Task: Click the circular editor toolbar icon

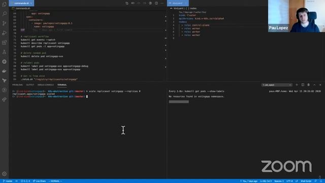Action: pyautogui.click(x=150, y=3)
